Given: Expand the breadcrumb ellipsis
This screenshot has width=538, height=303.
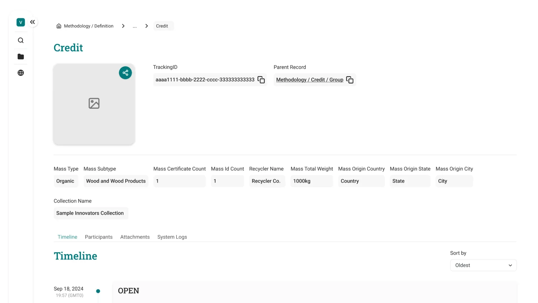Looking at the screenshot, I should pyautogui.click(x=135, y=26).
